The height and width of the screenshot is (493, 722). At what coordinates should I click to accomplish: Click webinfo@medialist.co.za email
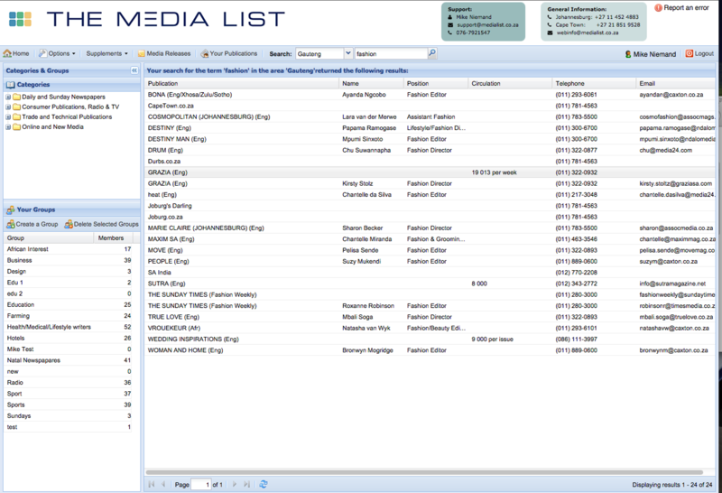[x=588, y=33]
